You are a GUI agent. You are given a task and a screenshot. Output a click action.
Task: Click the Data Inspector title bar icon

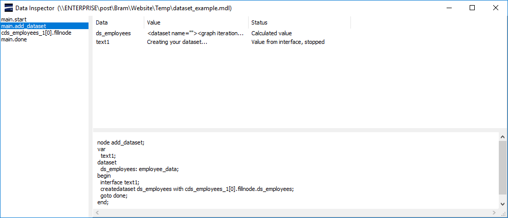coord(8,8)
